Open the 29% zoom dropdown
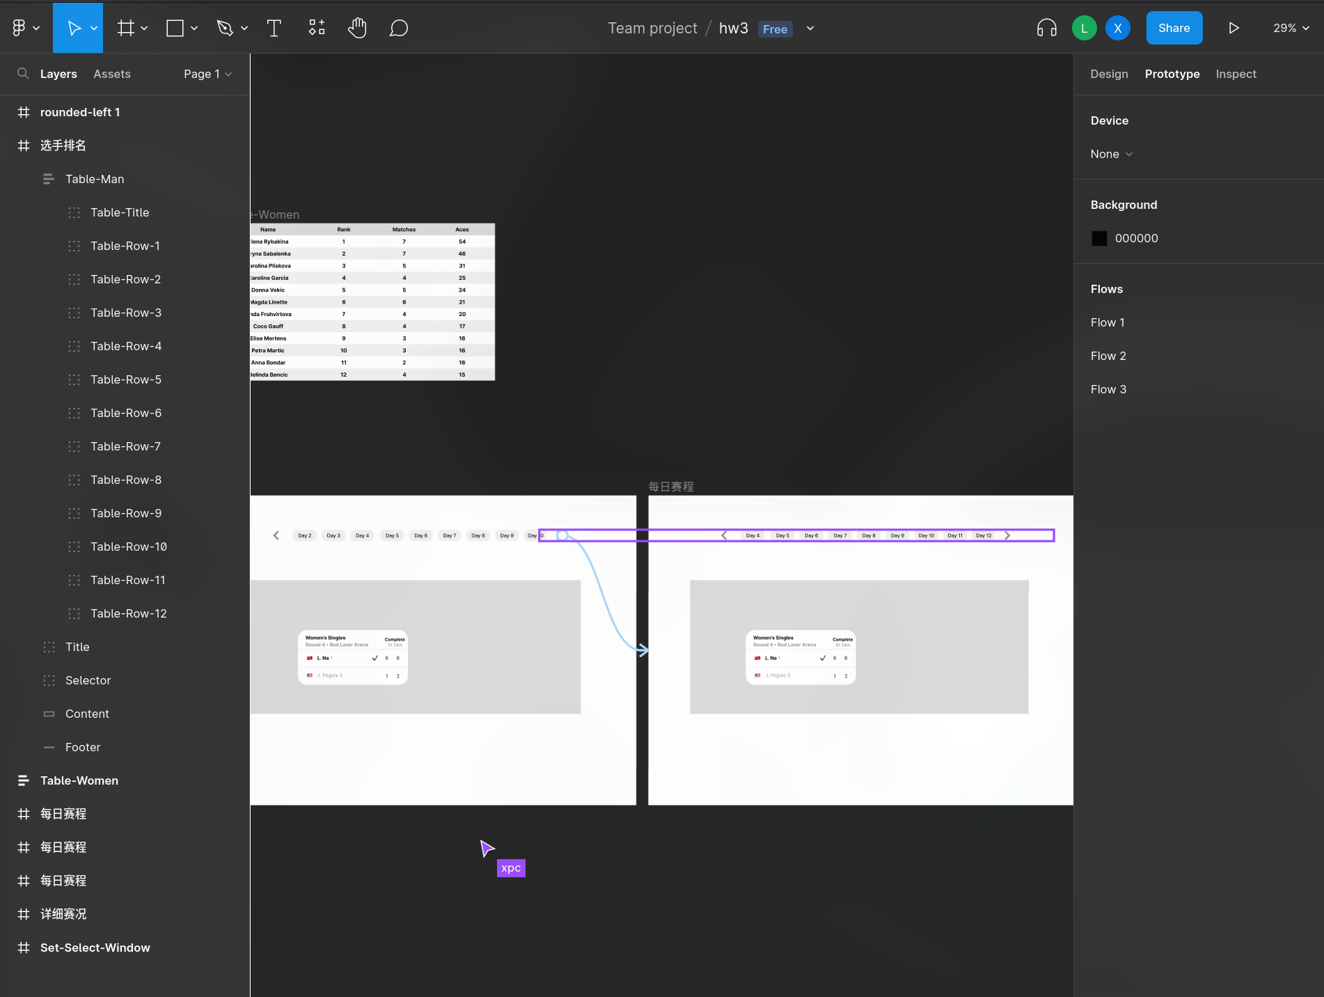1324x997 pixels. [1291, 28]
